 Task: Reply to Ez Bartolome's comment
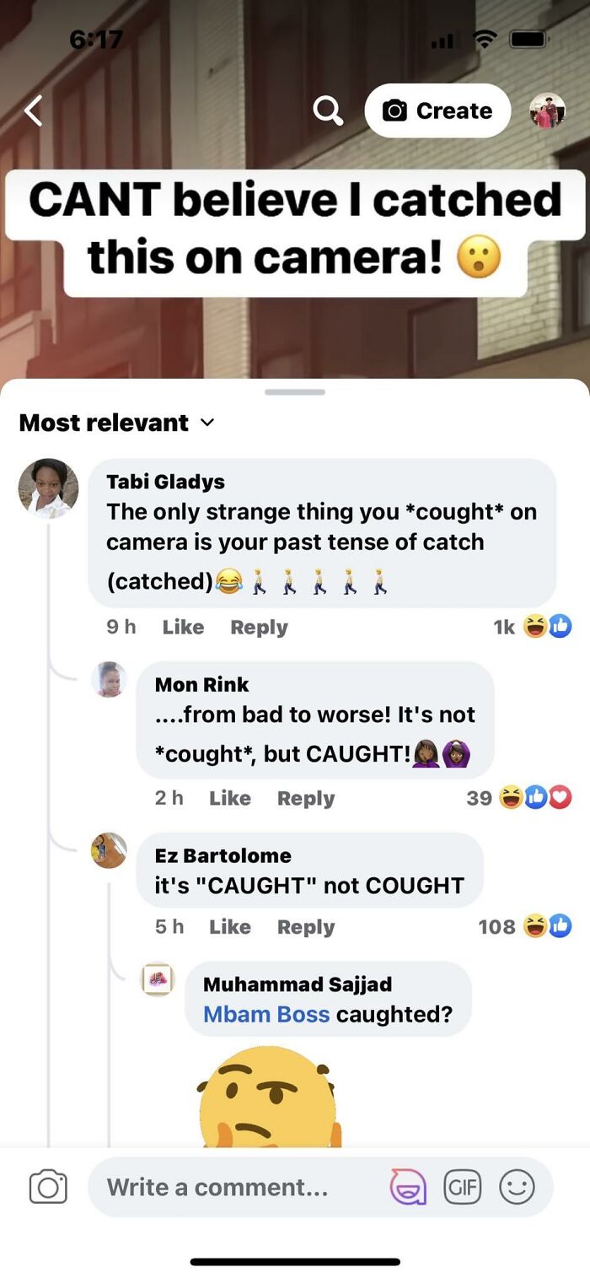coord(306,926)
